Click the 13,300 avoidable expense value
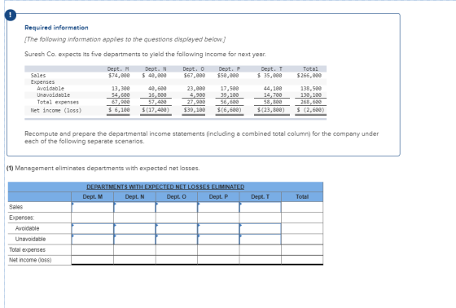Screen dimensions: 456x308 [x=121, y=88]
